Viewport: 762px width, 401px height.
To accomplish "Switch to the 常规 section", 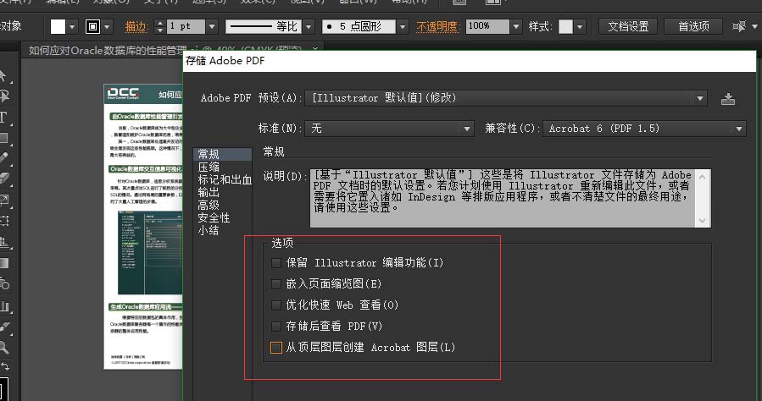I will coord(223,154).
